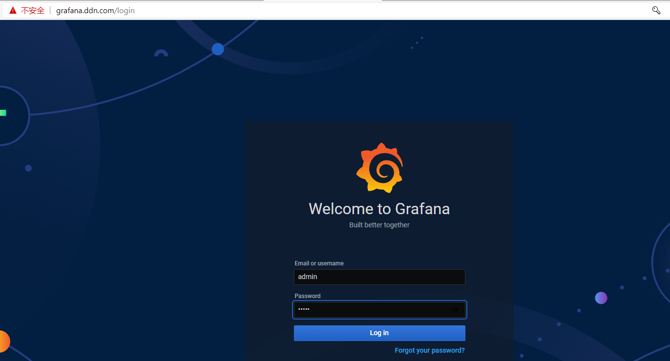The height and width of the screenshot is (361, 670).
Task: Click the Built better together subtitle
Action: pos(379,225)
